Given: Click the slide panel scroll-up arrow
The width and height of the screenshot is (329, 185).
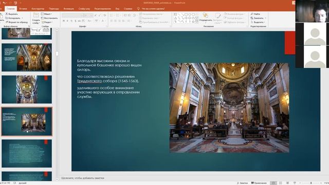Looking at the screenshot, I should coord(57,30).
